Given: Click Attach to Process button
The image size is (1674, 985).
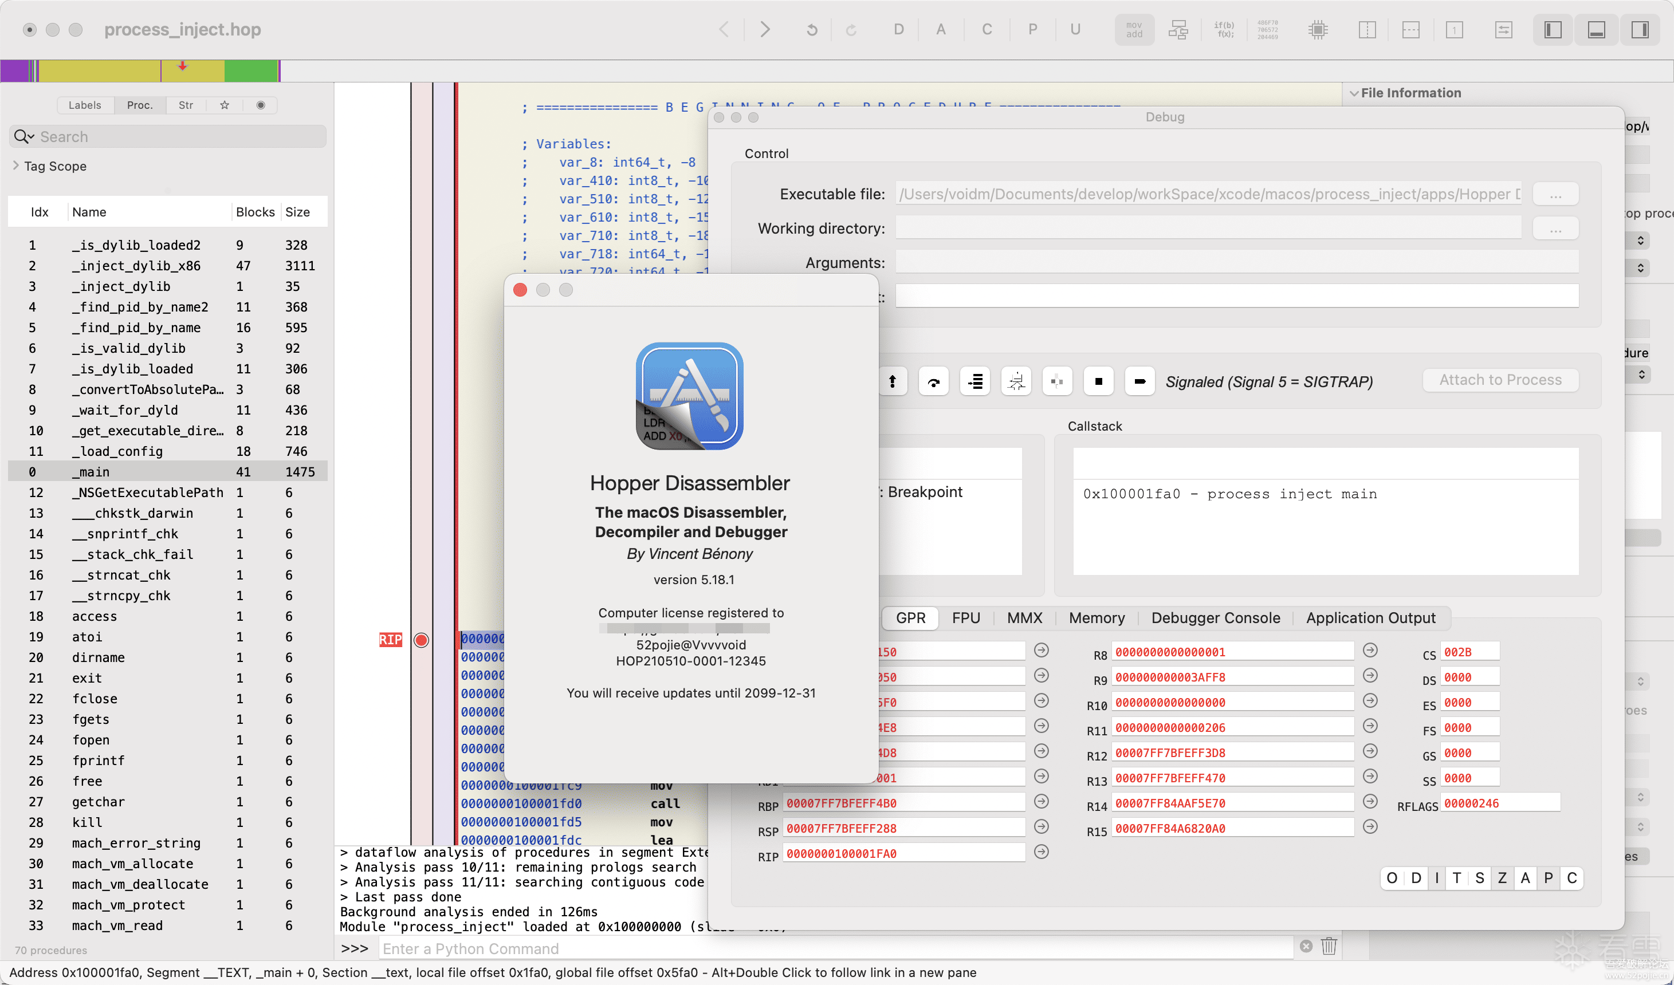Looking at the screenshot, I should [1500, 380].
